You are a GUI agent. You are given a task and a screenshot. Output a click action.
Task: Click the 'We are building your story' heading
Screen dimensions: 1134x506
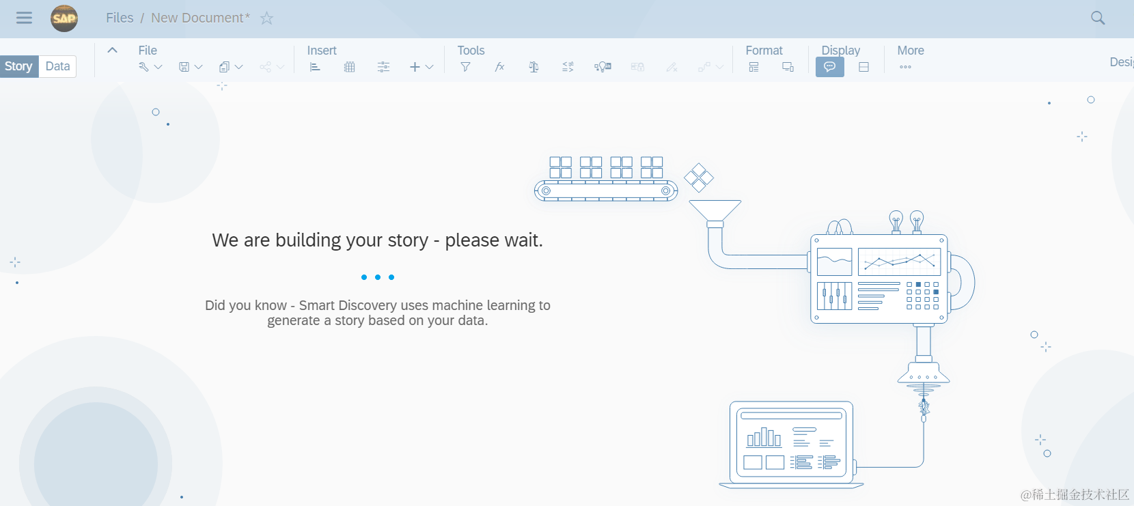point(377,240)
